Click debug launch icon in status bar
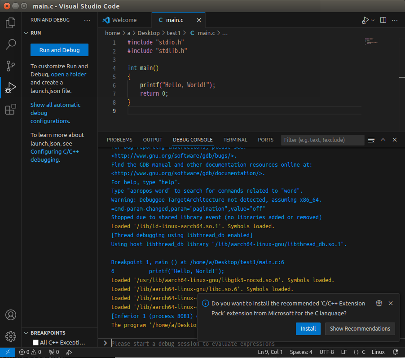The image size is (405, 358). pos(69,352)
